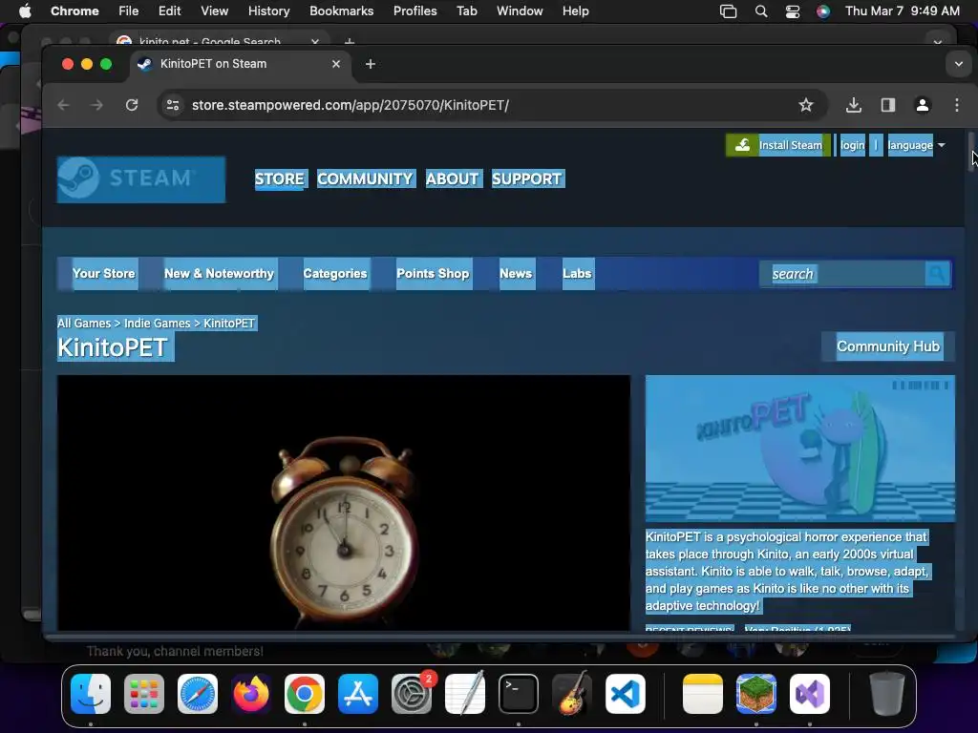Viewport: 978px width, 733px height.
Task: Open the Apple menu
Action: point(25,11)
